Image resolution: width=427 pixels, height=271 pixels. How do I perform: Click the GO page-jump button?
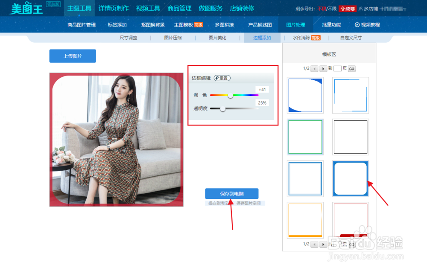(x=351, y=69)
